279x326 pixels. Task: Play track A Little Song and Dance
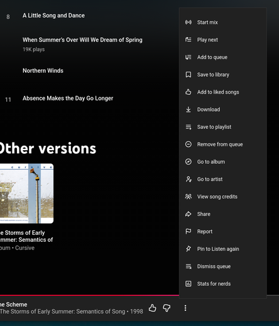coord(53,16)
